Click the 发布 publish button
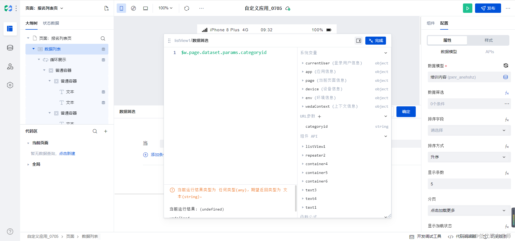This screenshot has height=241, width=515. pos(488,8)
